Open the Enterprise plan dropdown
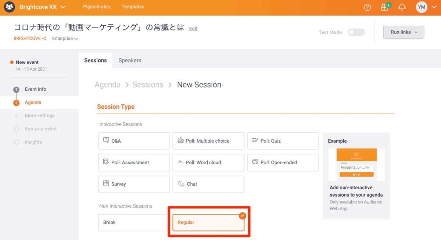Image resolution: width=441 pixels, height=240 pixels. [x=65, y=39]
